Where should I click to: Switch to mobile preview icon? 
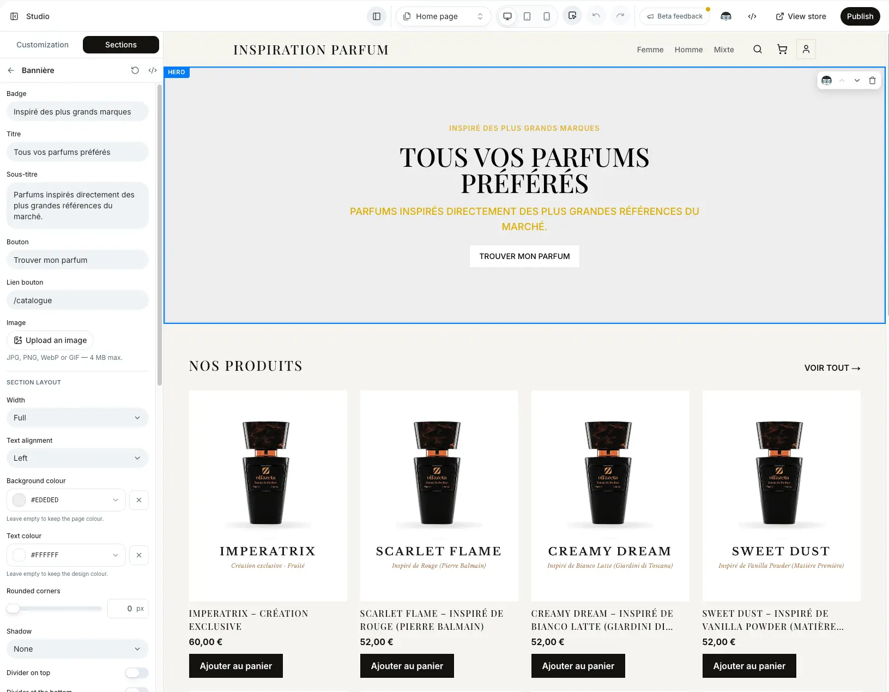[547, 16]
